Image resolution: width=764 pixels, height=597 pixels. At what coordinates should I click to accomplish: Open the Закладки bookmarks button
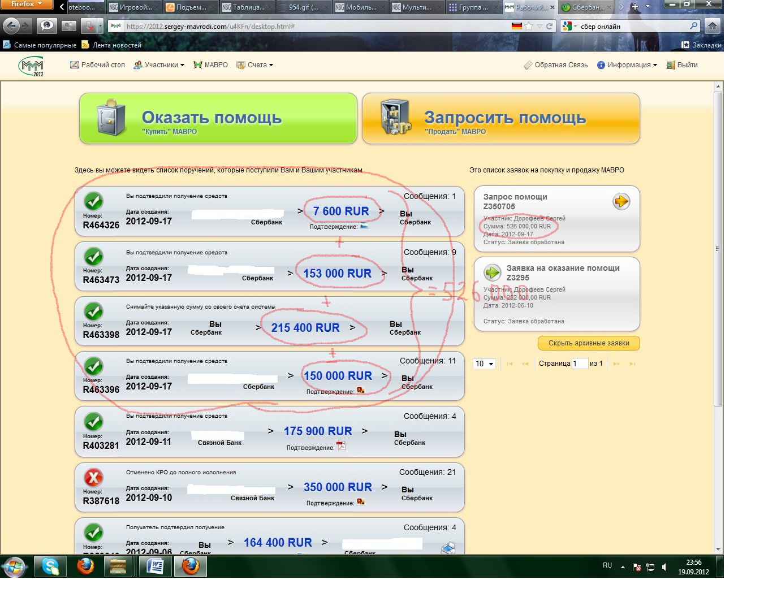point(701,45)
